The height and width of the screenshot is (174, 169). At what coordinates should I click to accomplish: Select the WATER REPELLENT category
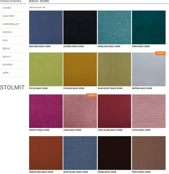11,24
